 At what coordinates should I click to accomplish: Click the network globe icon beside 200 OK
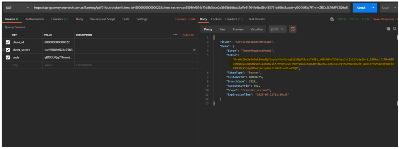[x=332, y=19]
